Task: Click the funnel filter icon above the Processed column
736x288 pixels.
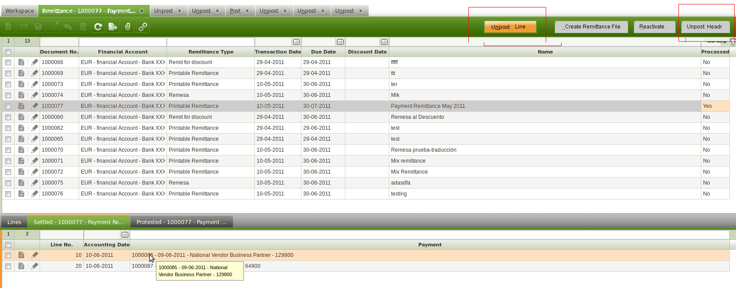Action: 732,42
